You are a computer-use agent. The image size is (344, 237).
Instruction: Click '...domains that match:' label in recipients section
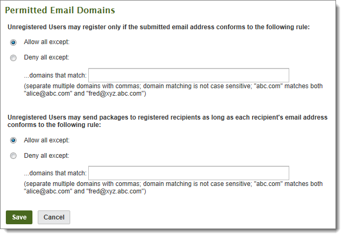55,174
